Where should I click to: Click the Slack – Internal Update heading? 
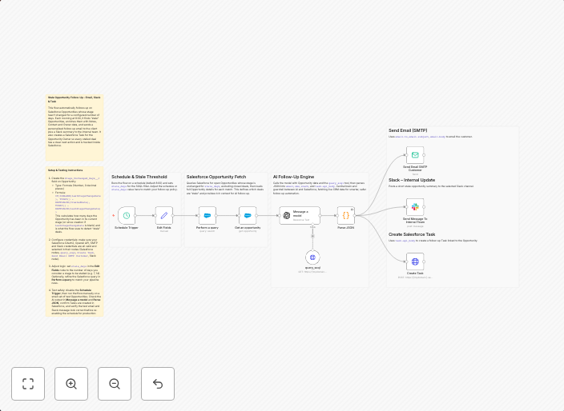click(412, 180)
